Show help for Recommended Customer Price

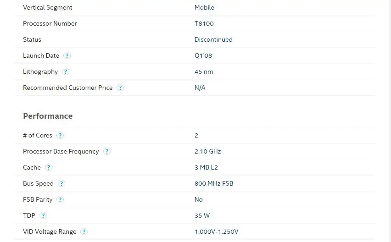120,88
